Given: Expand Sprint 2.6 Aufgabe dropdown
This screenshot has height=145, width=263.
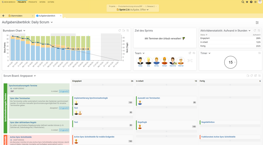Looking at the screenshot, I should coord(148,10).
